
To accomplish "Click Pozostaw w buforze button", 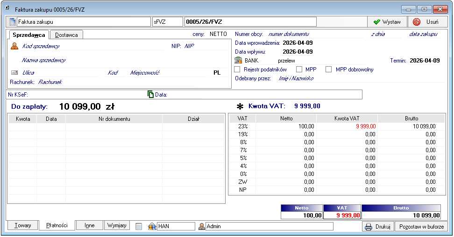I will point(421,227).
